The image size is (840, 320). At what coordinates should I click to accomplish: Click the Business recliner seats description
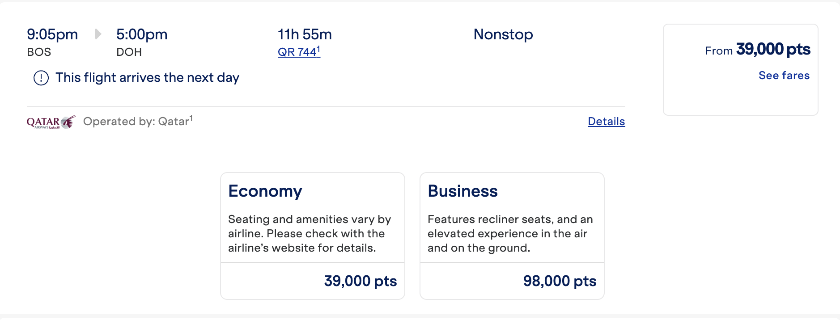510,234
